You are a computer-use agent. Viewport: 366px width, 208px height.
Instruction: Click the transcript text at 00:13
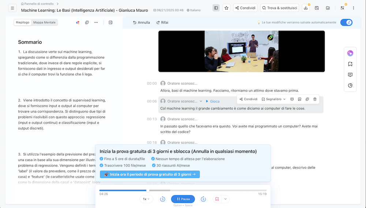tap(239, 129)
